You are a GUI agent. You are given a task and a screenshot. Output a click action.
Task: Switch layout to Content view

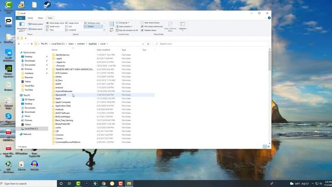coord(71,30)
